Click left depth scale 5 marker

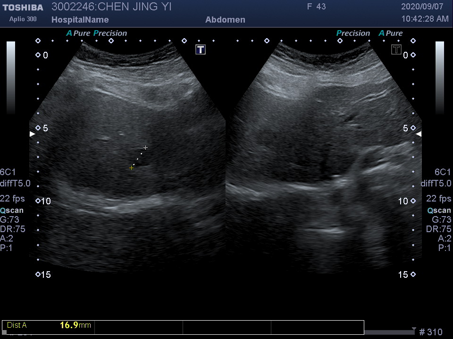coord(42,128)
